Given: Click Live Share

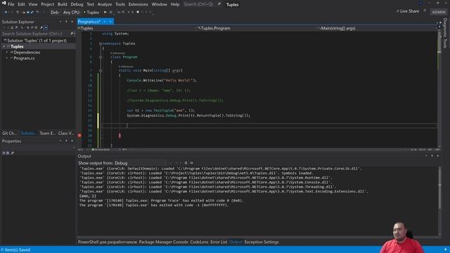Looking at the screenshot, I should (408, 11).
